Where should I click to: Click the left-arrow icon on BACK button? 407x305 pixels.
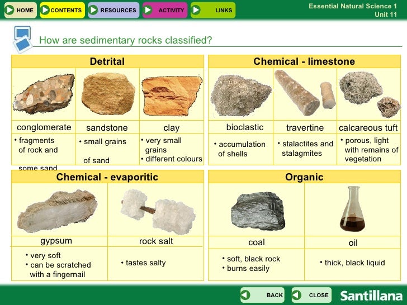(245, 295)
